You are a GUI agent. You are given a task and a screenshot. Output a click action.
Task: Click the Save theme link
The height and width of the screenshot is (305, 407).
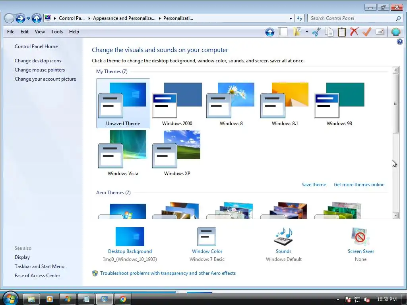[314, 185]
